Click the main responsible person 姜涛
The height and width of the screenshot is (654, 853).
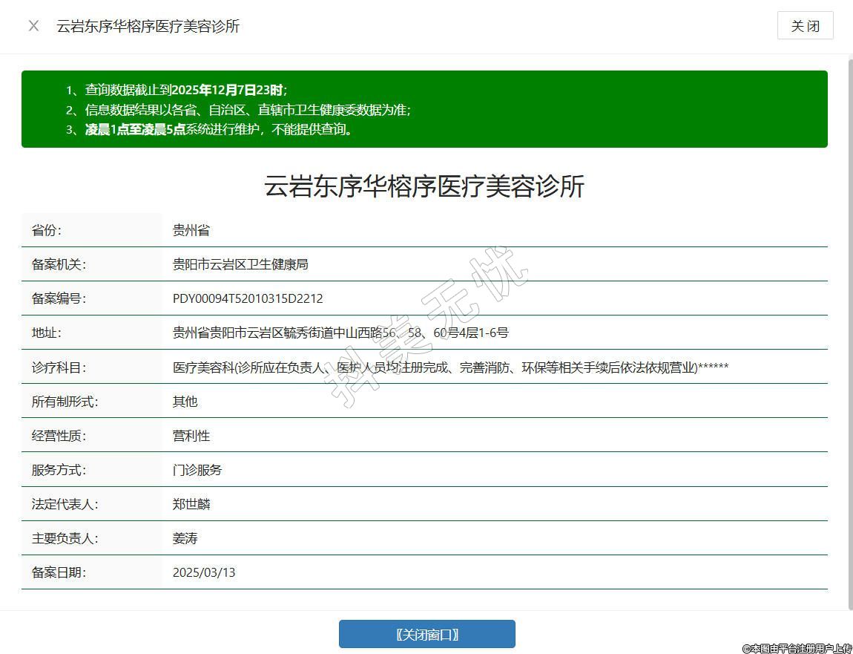click(x=185, y=538)
